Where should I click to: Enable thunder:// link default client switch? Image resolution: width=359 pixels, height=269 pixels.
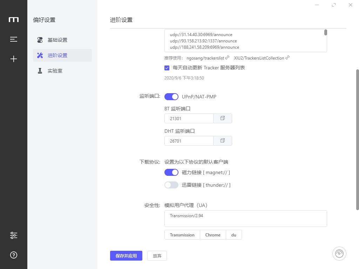click(171, 185)
